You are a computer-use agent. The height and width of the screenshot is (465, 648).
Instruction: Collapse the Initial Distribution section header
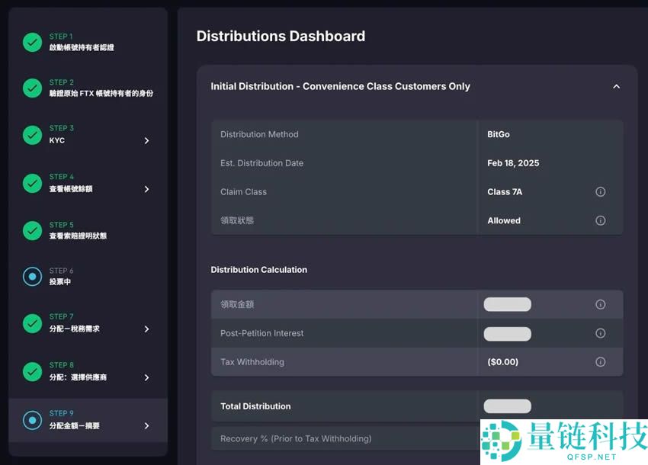[616, 86]
